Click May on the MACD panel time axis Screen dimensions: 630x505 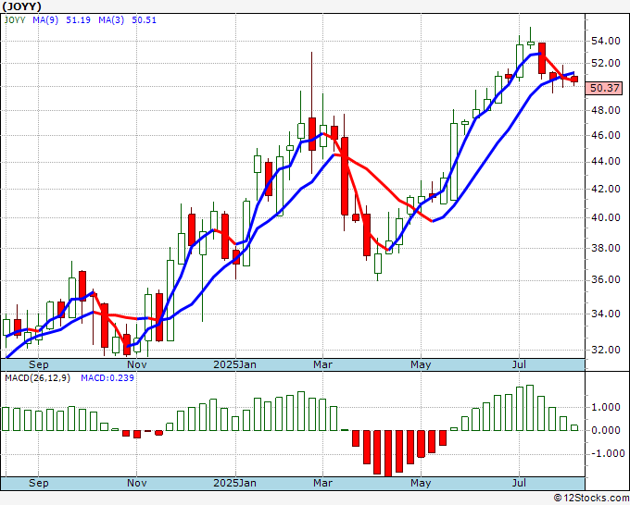tap(421, 483)
